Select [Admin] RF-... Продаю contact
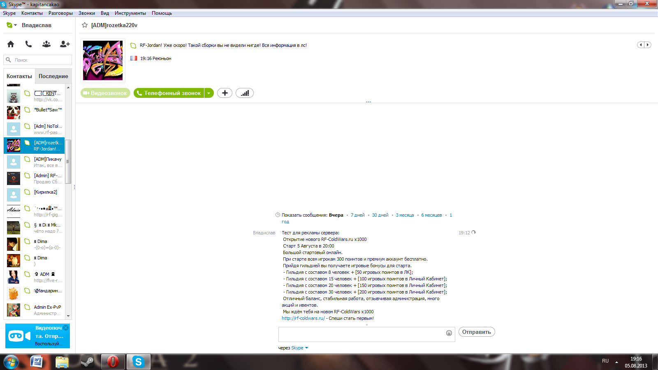The height and width of the screenshot is (370, 658). (x=35, y=178)
